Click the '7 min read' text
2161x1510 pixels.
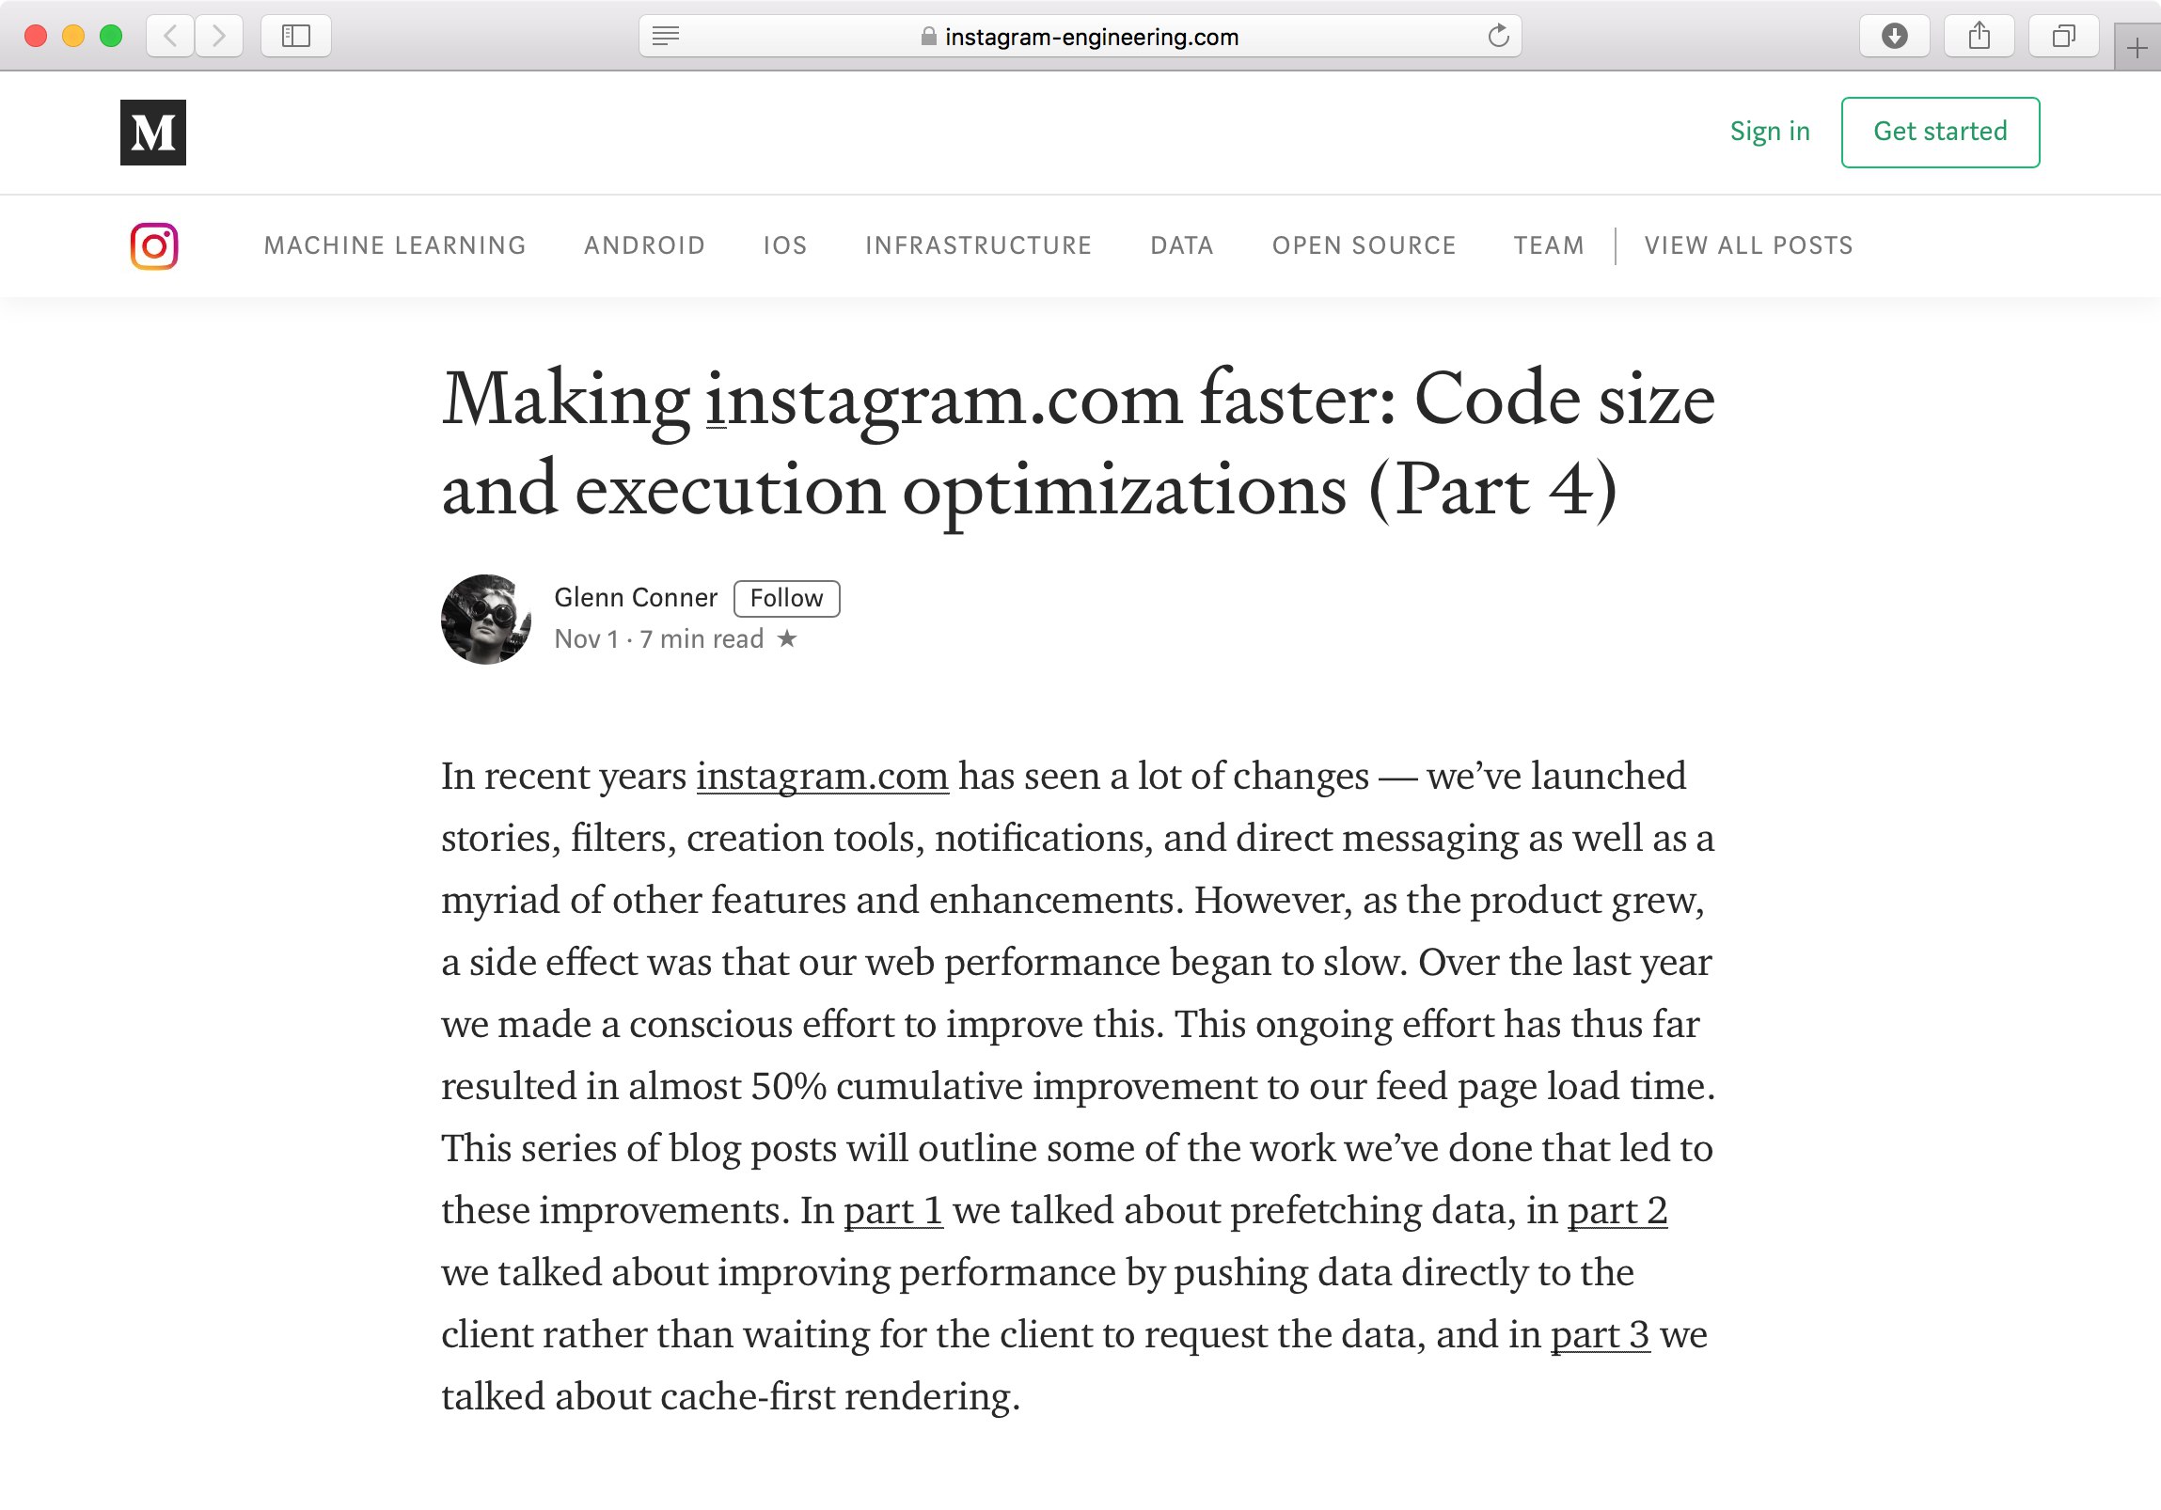pos(702,638)
